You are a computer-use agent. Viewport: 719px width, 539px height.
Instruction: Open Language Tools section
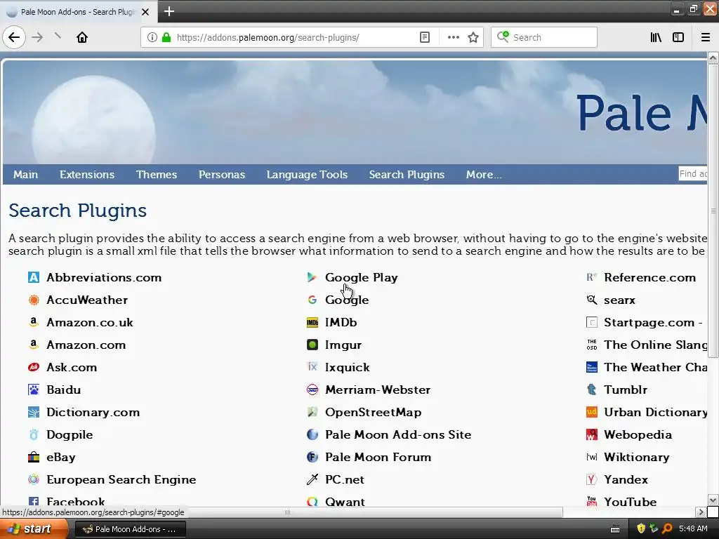click(x=308, y=175)
